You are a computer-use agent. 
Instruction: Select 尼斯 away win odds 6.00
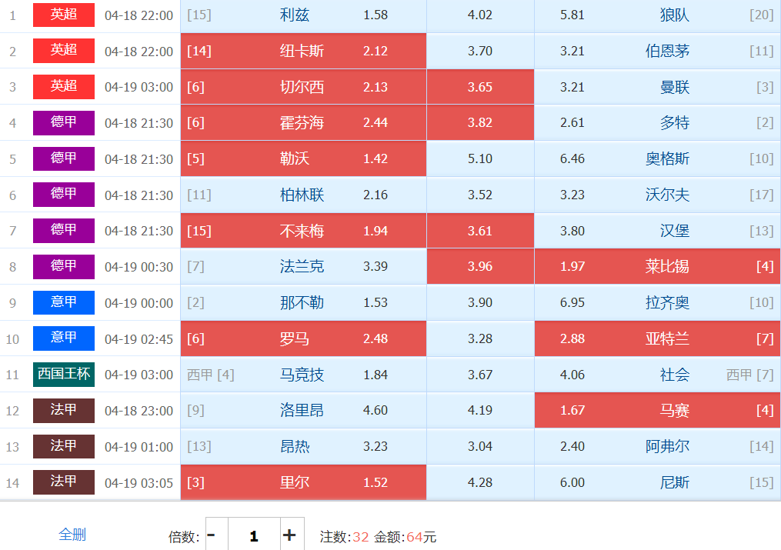[x=656, y=483]
